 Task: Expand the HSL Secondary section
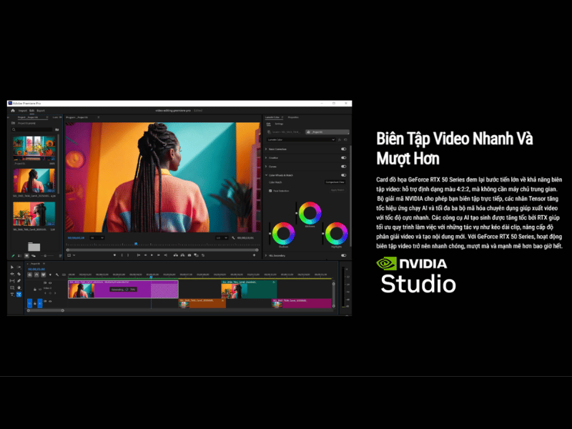pyautogui.click(x=266, y=255)
